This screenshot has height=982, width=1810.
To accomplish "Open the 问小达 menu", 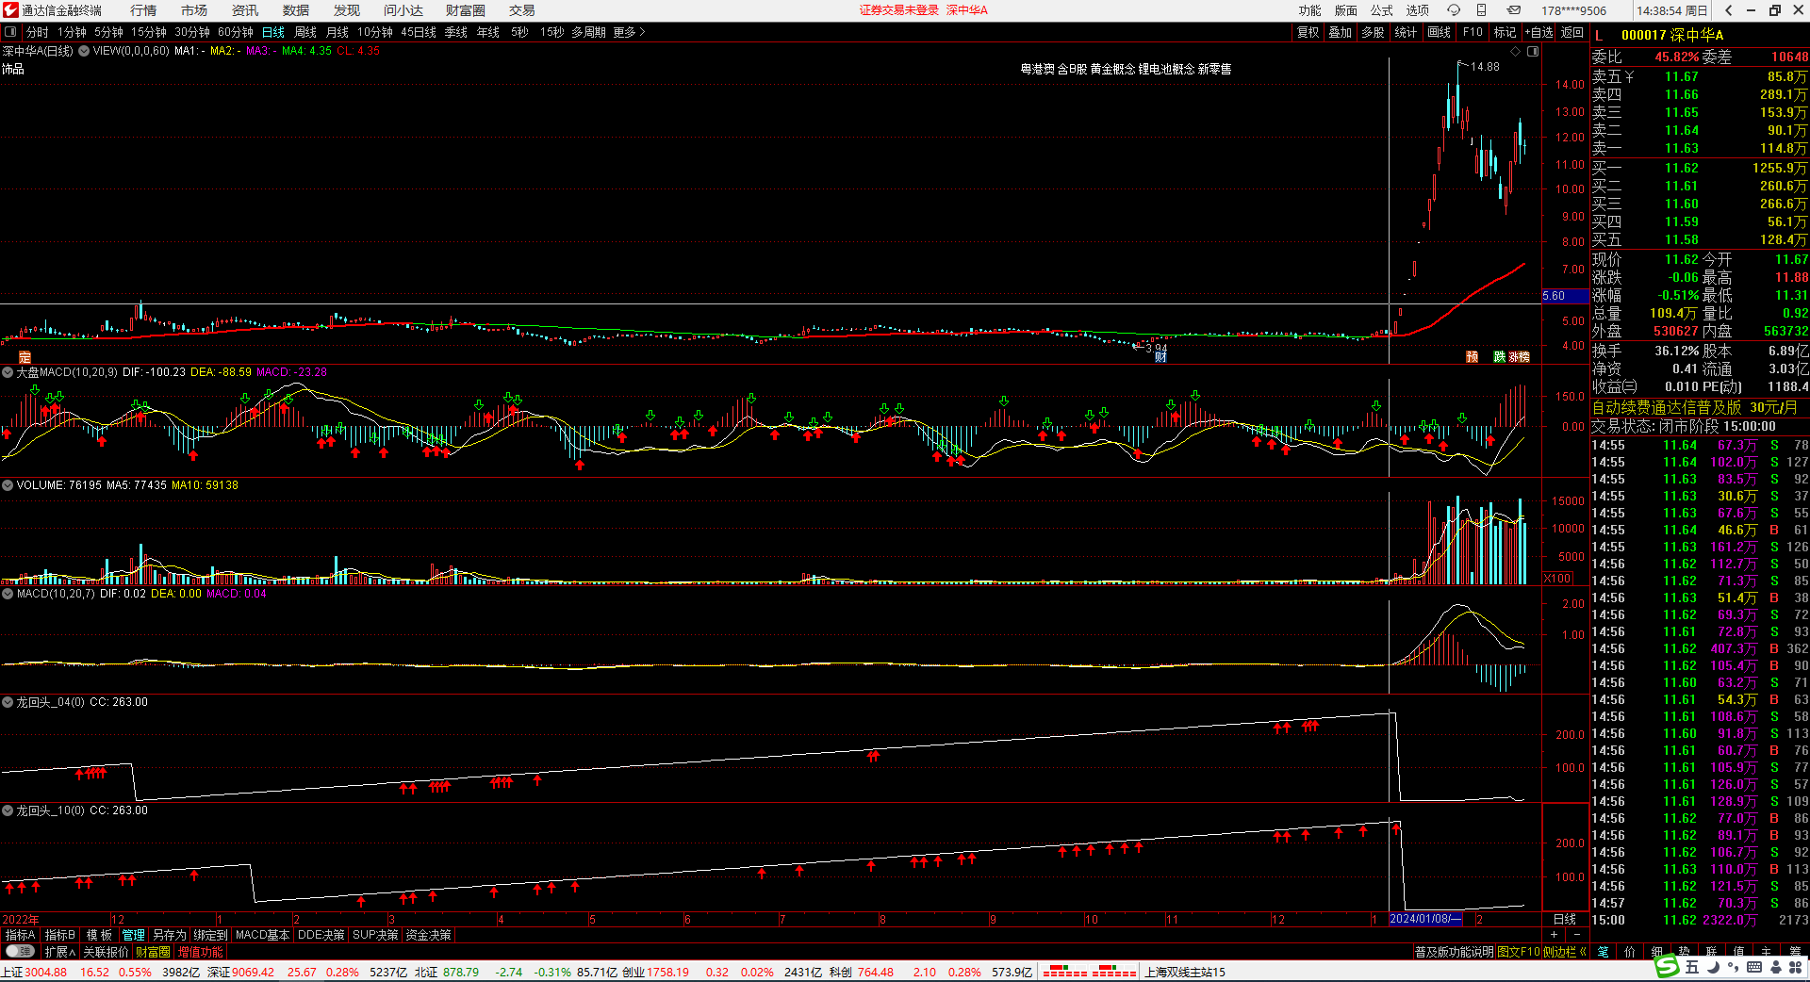I will point(403,10).
